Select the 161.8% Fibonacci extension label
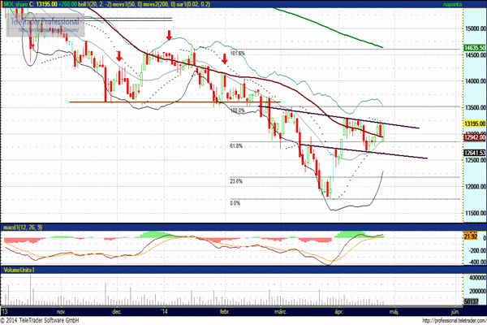The width and height of the screenshot is (487, 325). 238,54
